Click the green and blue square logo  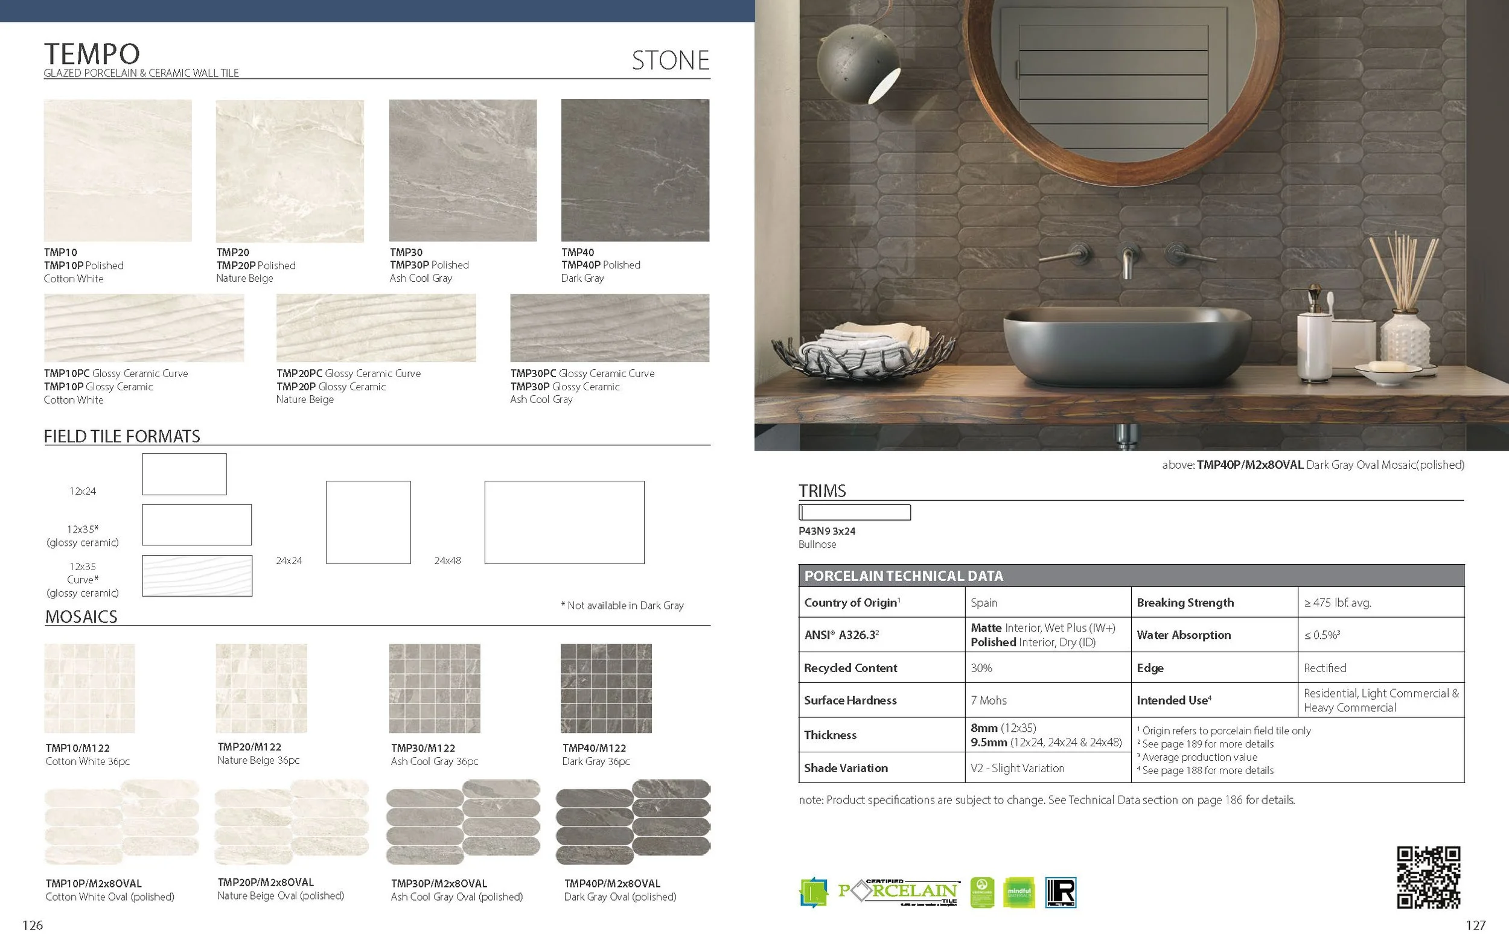[x=814, y=892]
